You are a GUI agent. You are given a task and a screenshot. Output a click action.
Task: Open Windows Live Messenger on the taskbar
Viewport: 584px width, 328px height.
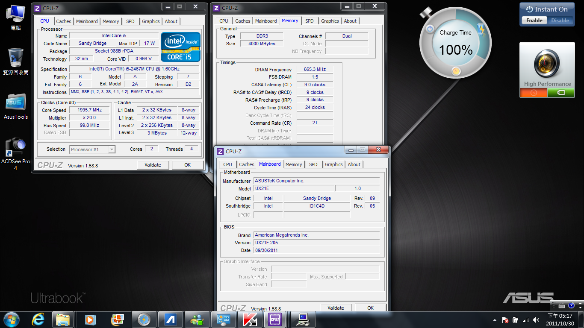(197, 319)
